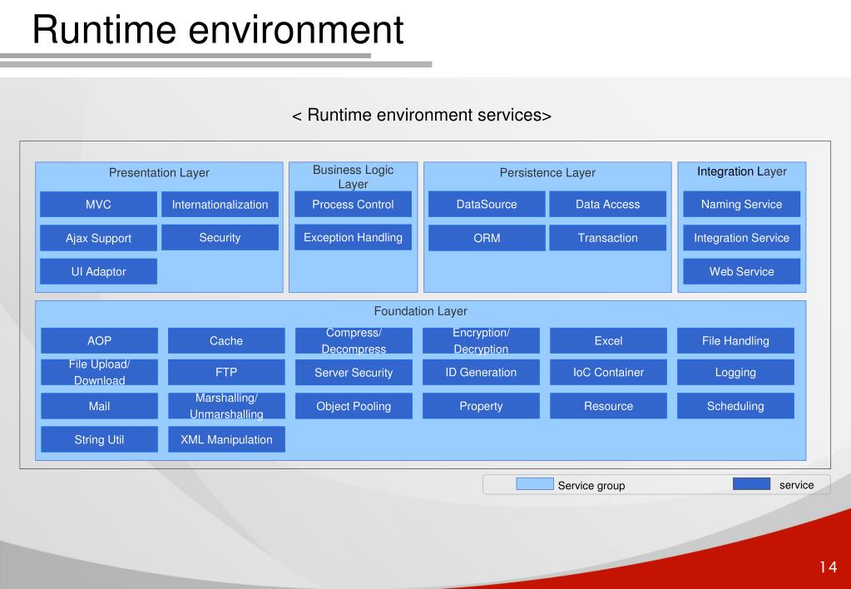This screenshot has width=851, height=589.
Task: Click the service legend label
Action: pyautogui.click(x=796, y=485)
